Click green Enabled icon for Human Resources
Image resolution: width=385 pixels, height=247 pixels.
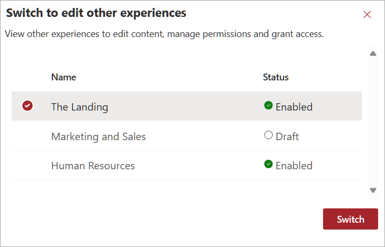pos(268,164)
